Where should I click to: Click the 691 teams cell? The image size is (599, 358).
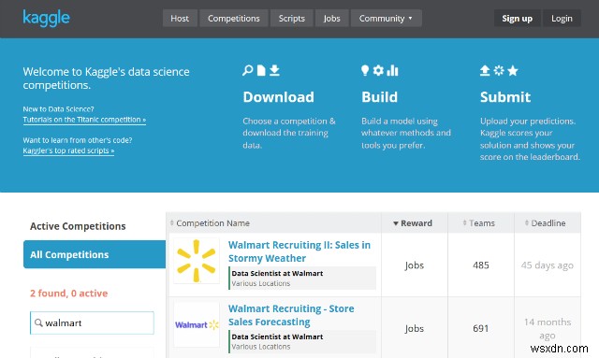tap(480, 328)
